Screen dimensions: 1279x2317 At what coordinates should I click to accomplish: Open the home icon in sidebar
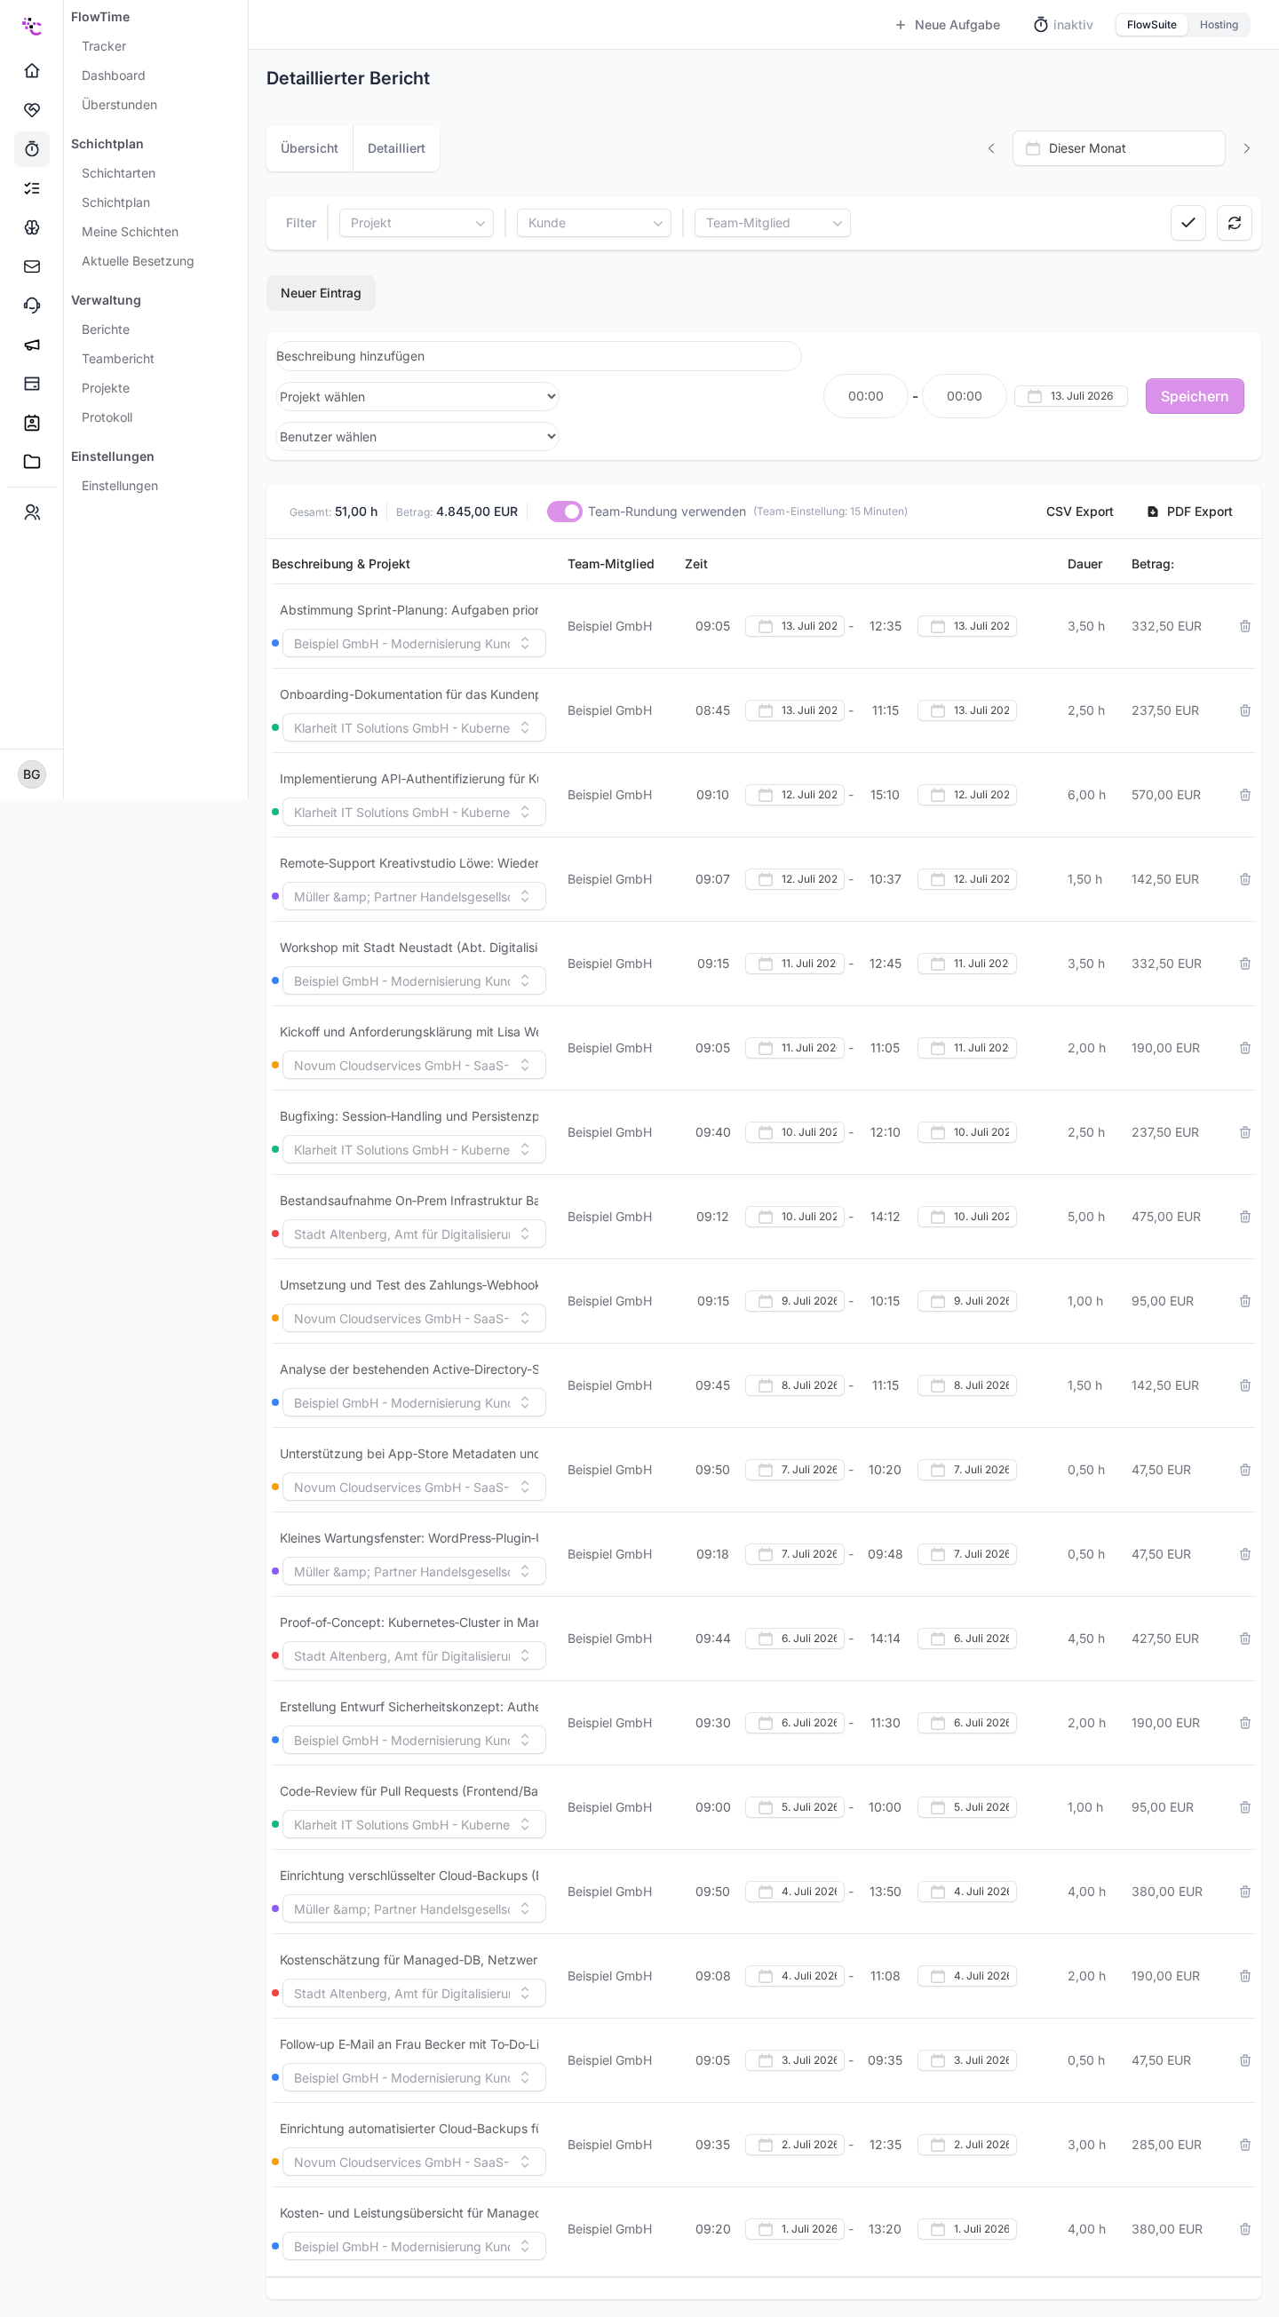pos(31,70)
